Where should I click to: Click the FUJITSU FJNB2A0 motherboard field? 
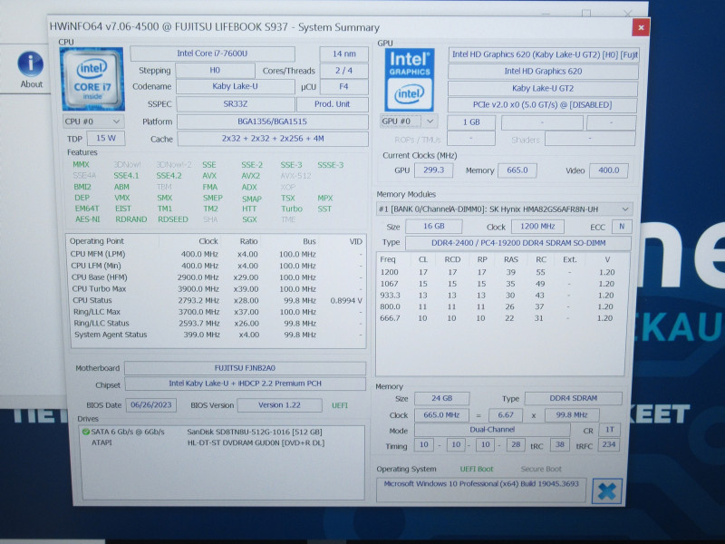(x=245, y=368)
